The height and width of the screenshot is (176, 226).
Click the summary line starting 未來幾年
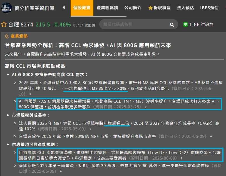(83, 54)
